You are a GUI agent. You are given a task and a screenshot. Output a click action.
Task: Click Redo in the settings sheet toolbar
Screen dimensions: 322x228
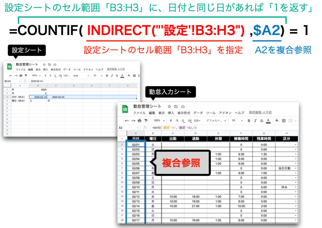pos(16,76)
